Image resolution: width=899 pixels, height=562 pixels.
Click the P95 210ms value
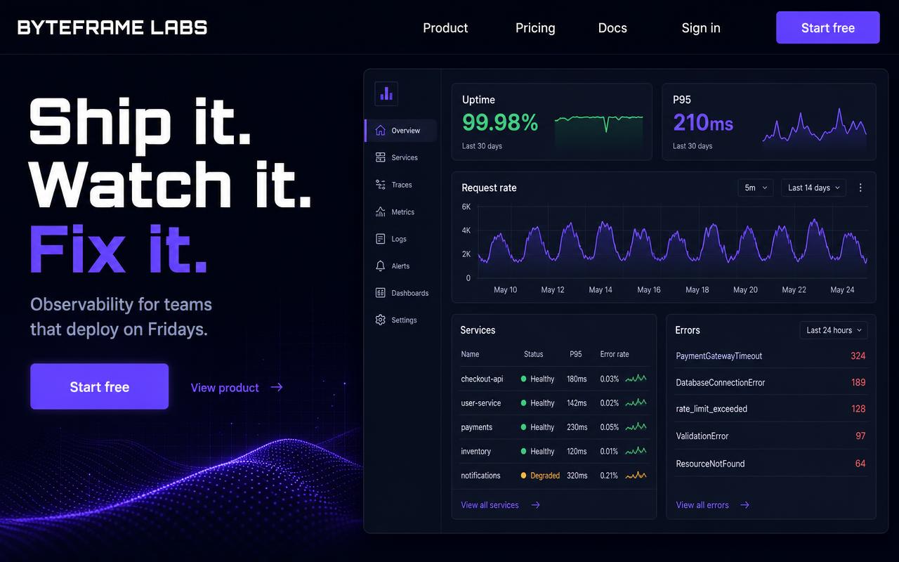(703, 122)
